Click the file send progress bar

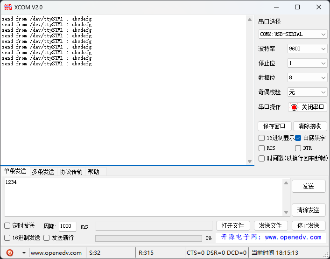click(x=149, y=238)
